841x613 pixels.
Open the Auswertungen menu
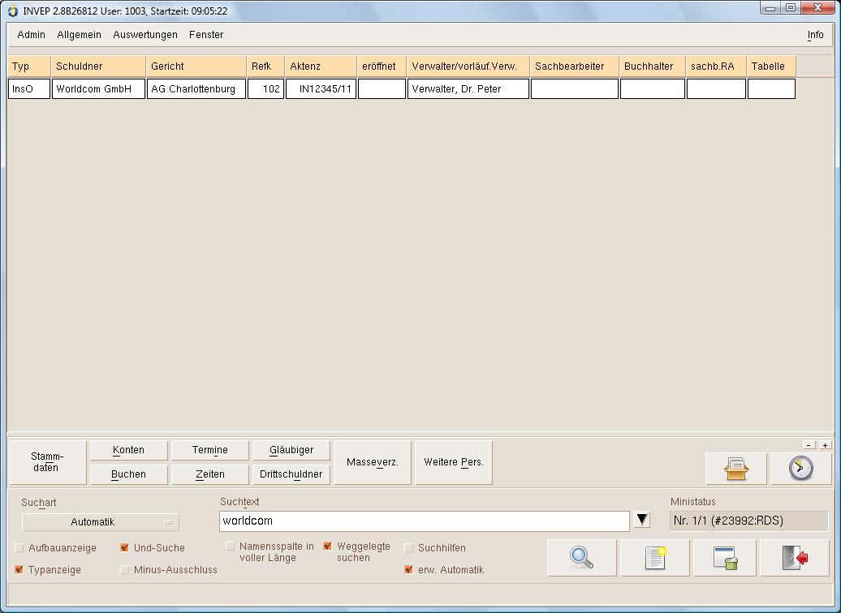(x=144, y=34)
